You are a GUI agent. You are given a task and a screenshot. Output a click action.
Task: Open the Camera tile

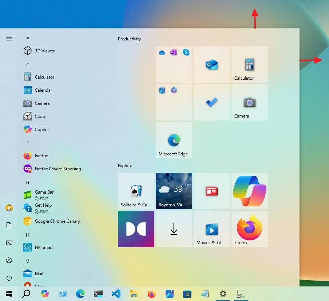[x=249, y=102]
